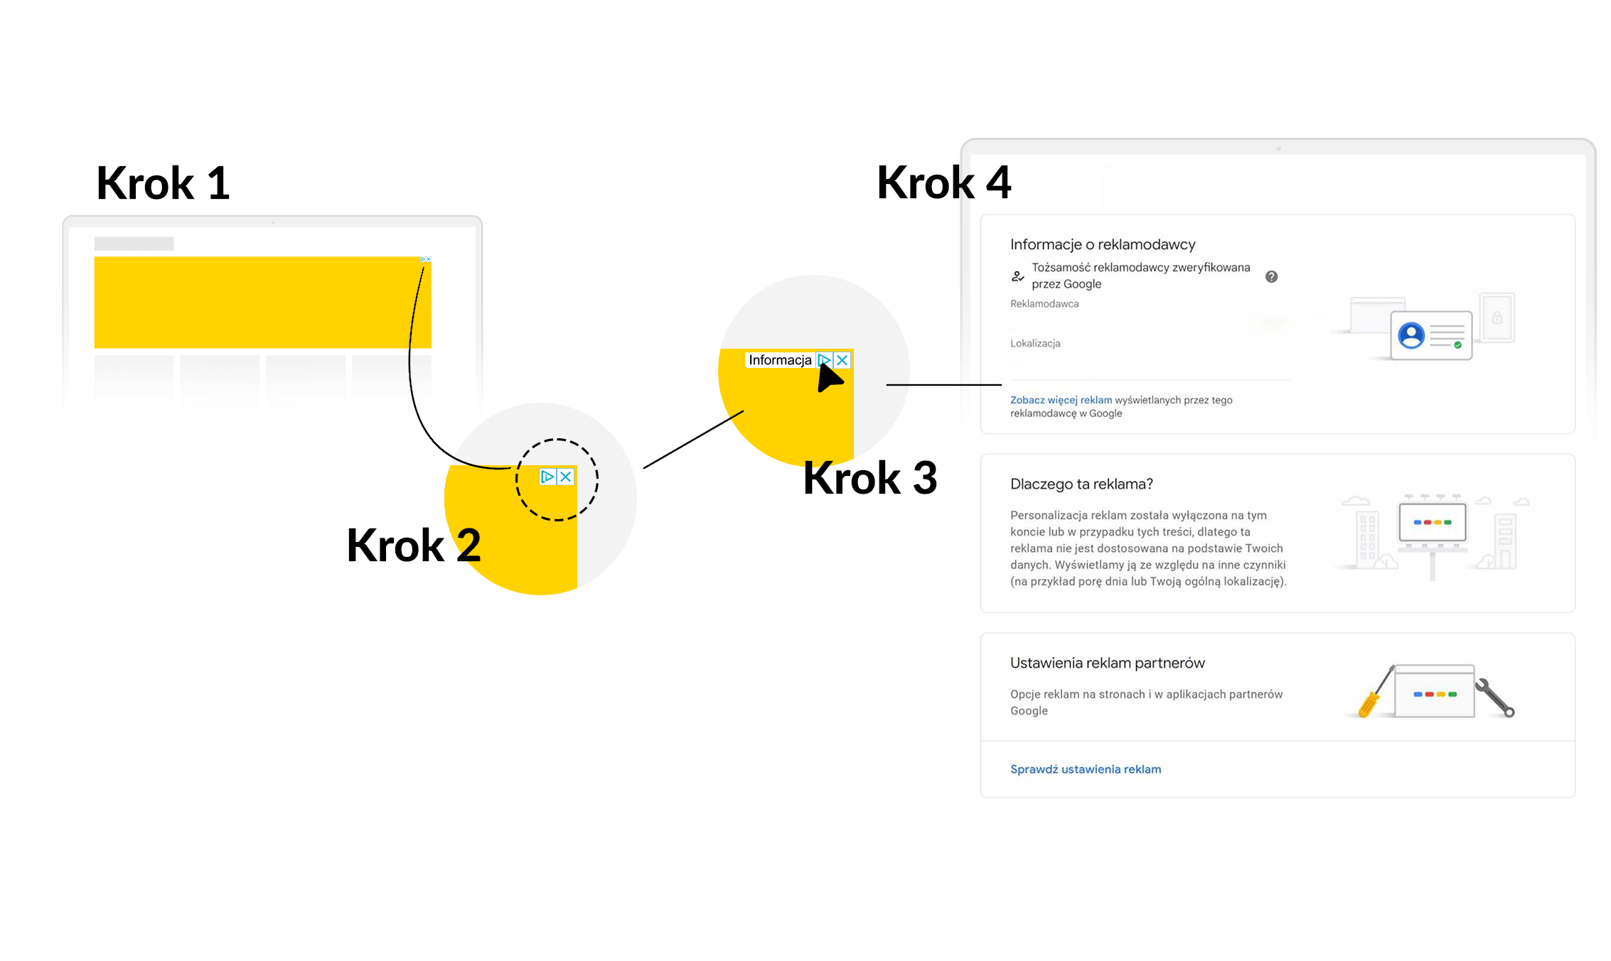
Task: Click the close X button on ad overlay
Action: click(570, 474)
